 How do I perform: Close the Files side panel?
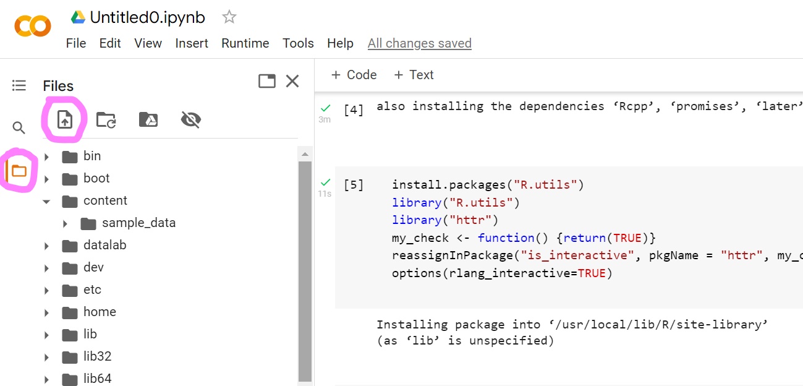[292, 81]
